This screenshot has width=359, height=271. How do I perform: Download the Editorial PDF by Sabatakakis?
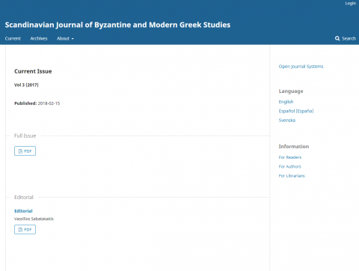[25, 230]
